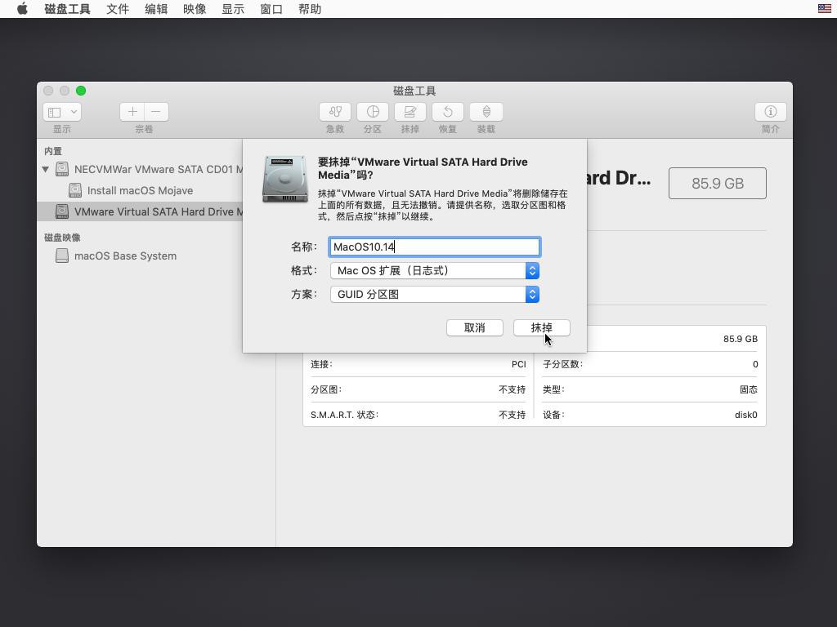Viewport: 837px width, 627px height.
Task: Open the 文件 menu
Action: pyautogui.click(x=118, y=9)
